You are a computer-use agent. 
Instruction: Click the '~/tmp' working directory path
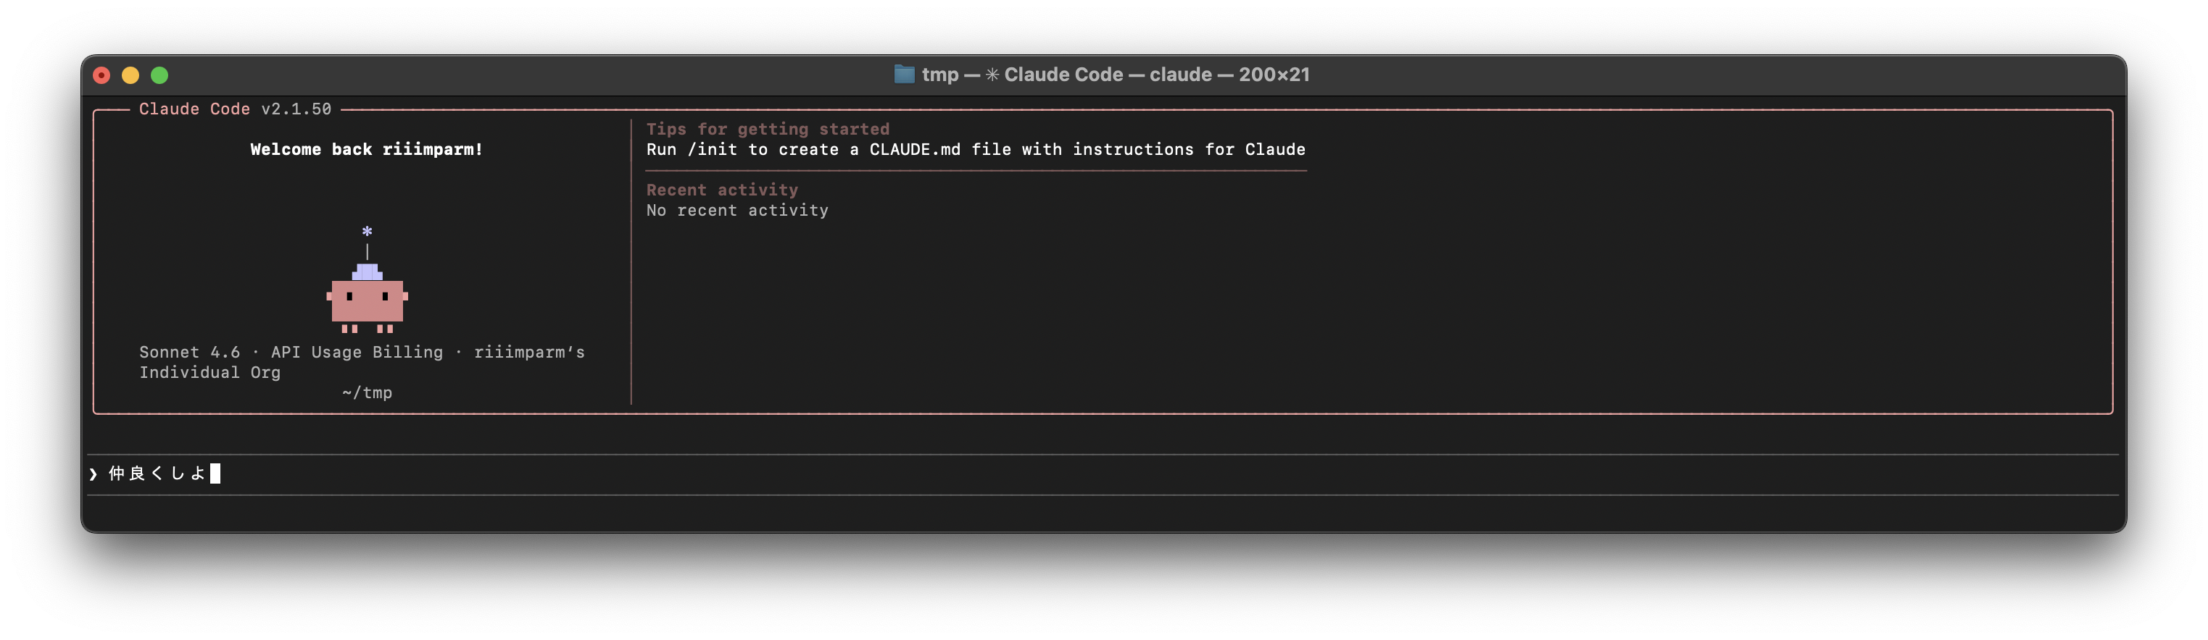[x=367, y=392]
